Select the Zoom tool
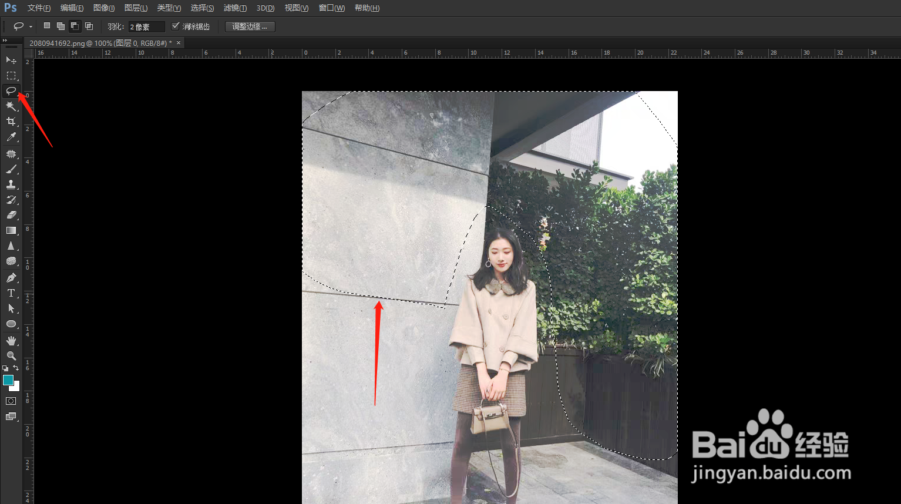Screen dimensions: 901x504 point(11,355)
